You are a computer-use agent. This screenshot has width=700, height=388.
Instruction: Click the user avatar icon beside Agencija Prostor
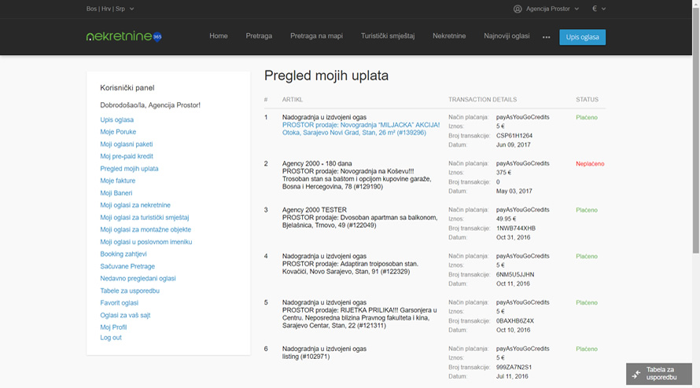(x=518, y=9)
